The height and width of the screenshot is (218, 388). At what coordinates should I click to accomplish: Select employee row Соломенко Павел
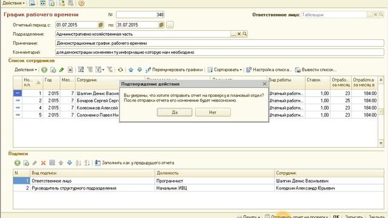[195, 115]
